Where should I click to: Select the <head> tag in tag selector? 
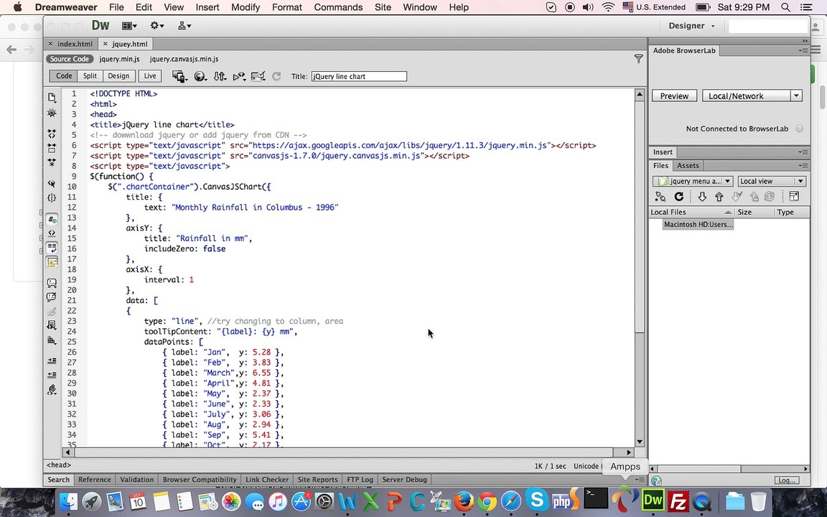point(59,465)
